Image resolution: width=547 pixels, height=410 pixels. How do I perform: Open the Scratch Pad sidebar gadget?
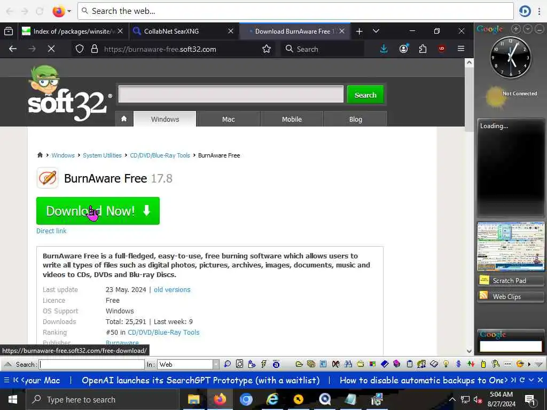pyautogui.click(x=510, y=280)
